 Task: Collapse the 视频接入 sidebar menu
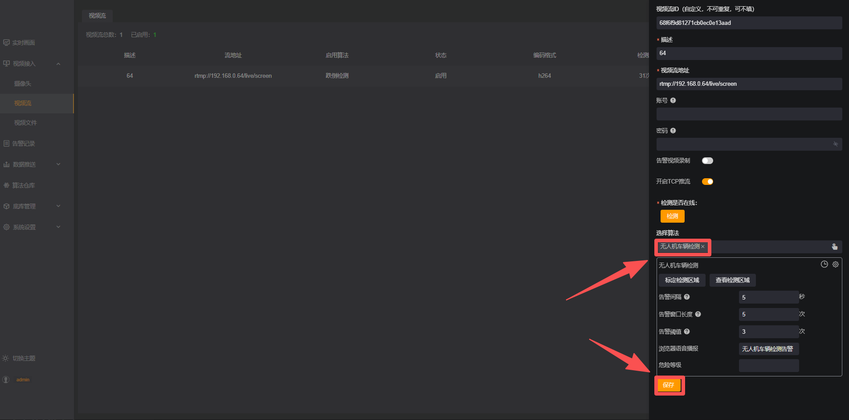[x=58, y=64]
